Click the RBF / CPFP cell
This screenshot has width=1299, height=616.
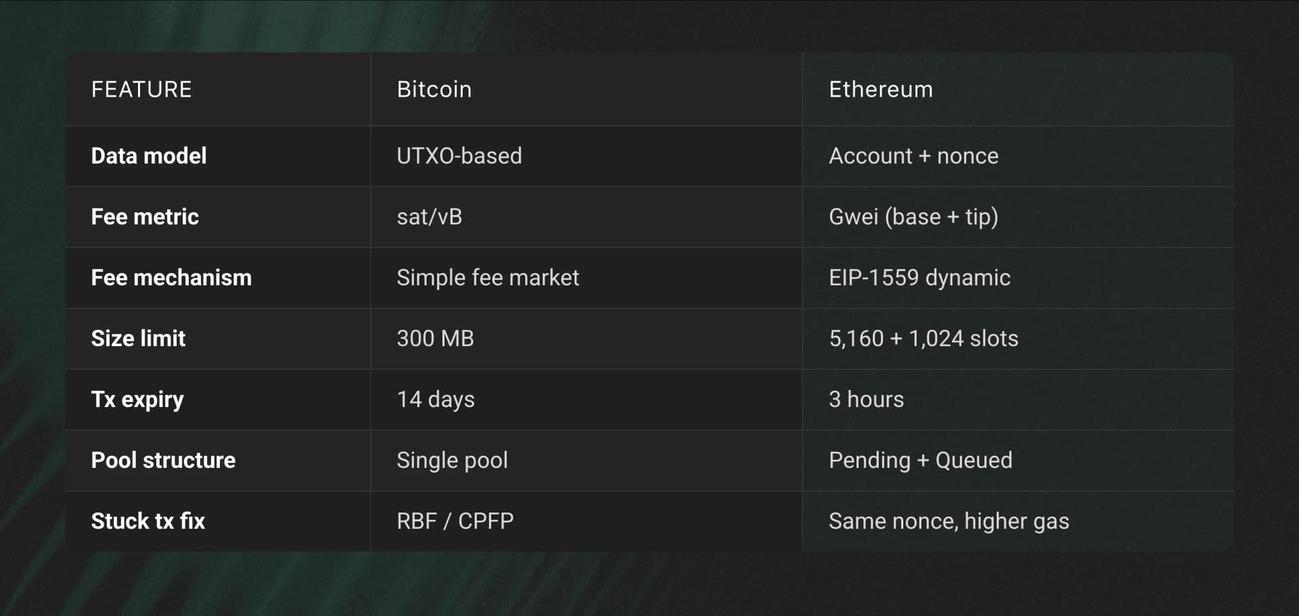(455, 521)
